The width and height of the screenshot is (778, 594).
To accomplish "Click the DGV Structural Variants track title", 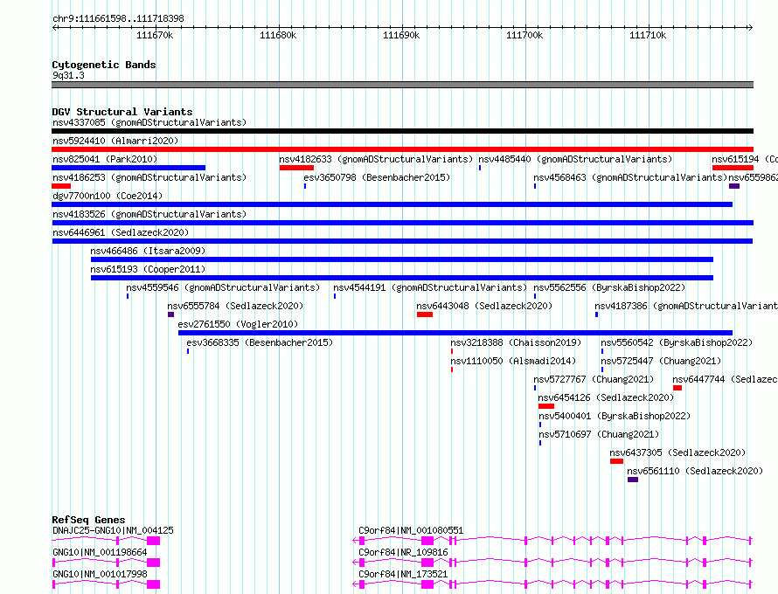I will pos(122,112).
